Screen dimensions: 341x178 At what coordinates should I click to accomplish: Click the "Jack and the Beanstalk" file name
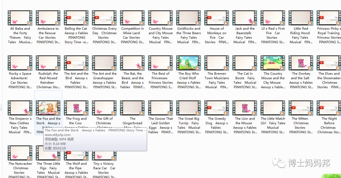(245, 35)
